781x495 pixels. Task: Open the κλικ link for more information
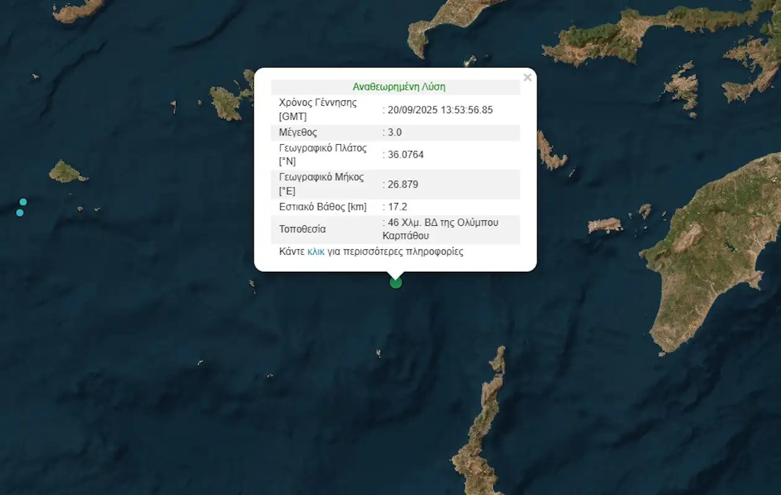pyautogui.click(x=316, y=251)
